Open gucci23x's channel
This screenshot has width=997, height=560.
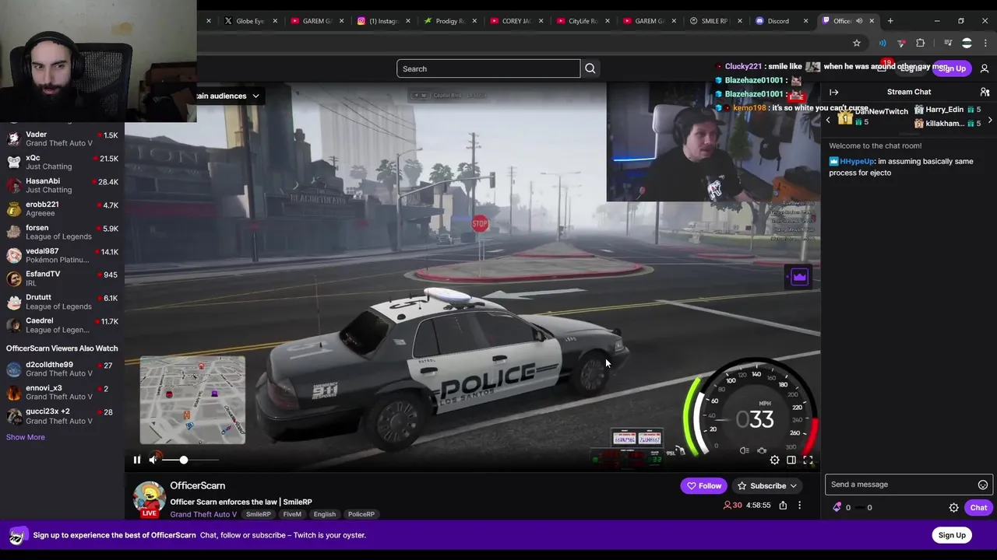(x=62, y=415)
